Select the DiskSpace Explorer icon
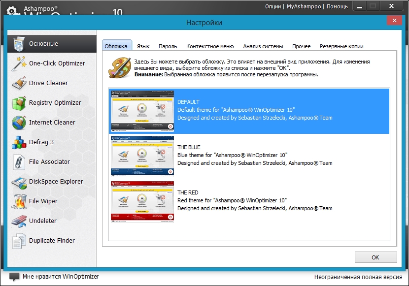409x286 pixels. (19, 182)
